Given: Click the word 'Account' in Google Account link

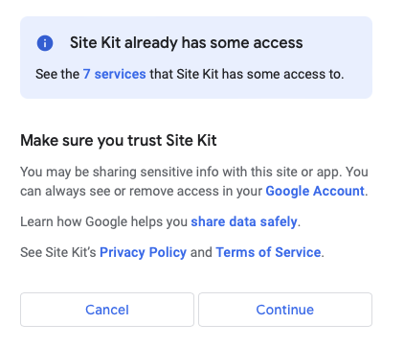Looking at the screenshot, I should (x=339, y=191).
